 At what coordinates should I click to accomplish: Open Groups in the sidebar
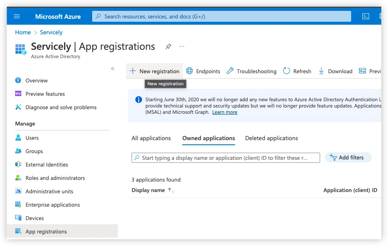[34, 151]
